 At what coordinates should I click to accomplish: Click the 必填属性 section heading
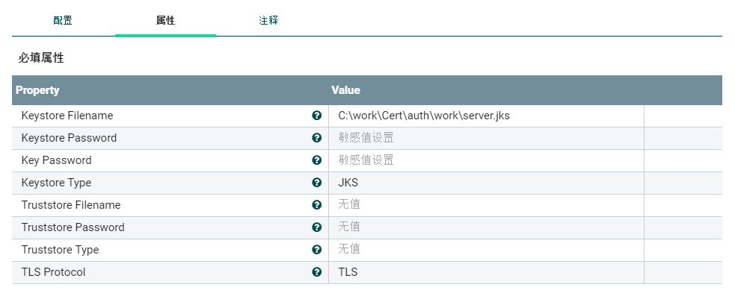pos(41,58)
